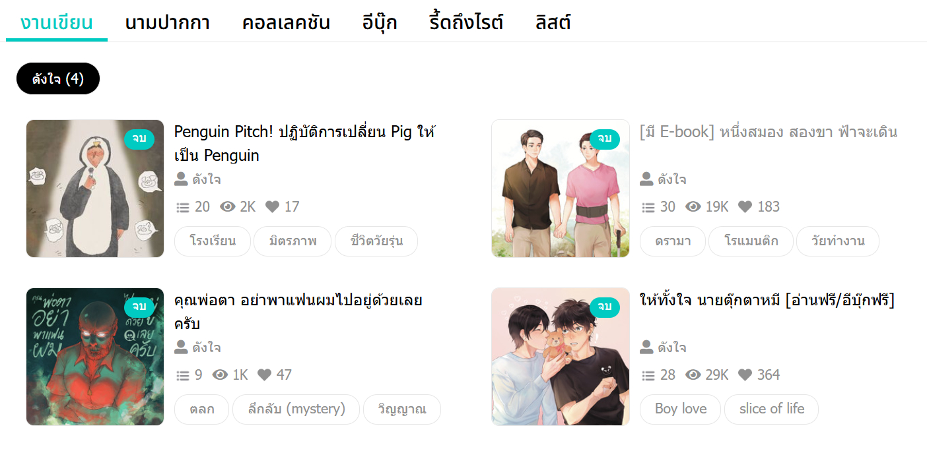Click the heart icon with 364 likes
This screenshot has height=451, width=927.
coord(745,375)
